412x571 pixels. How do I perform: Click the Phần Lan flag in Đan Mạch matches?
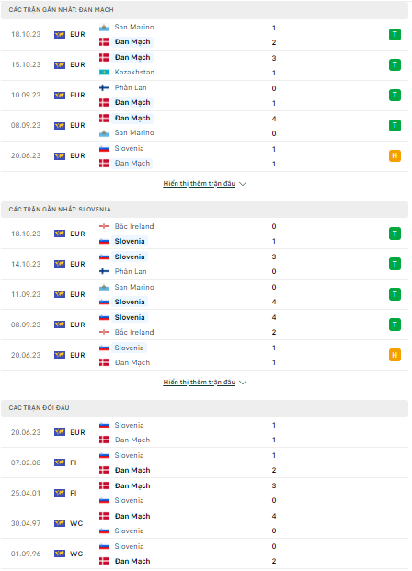(x=104, y=87)
